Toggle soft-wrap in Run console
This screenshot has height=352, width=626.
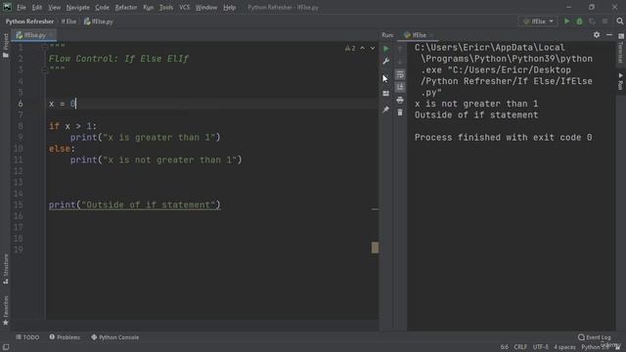coord(400,74)
